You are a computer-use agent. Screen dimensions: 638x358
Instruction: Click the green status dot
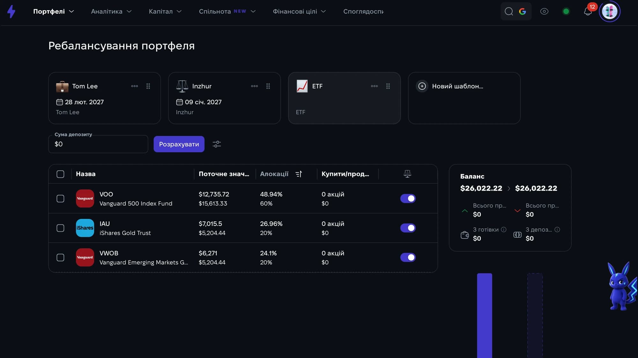point(566,11)
